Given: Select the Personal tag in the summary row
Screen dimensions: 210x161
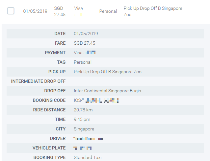Looking at the screenshot, I should (x=108, y=11).
